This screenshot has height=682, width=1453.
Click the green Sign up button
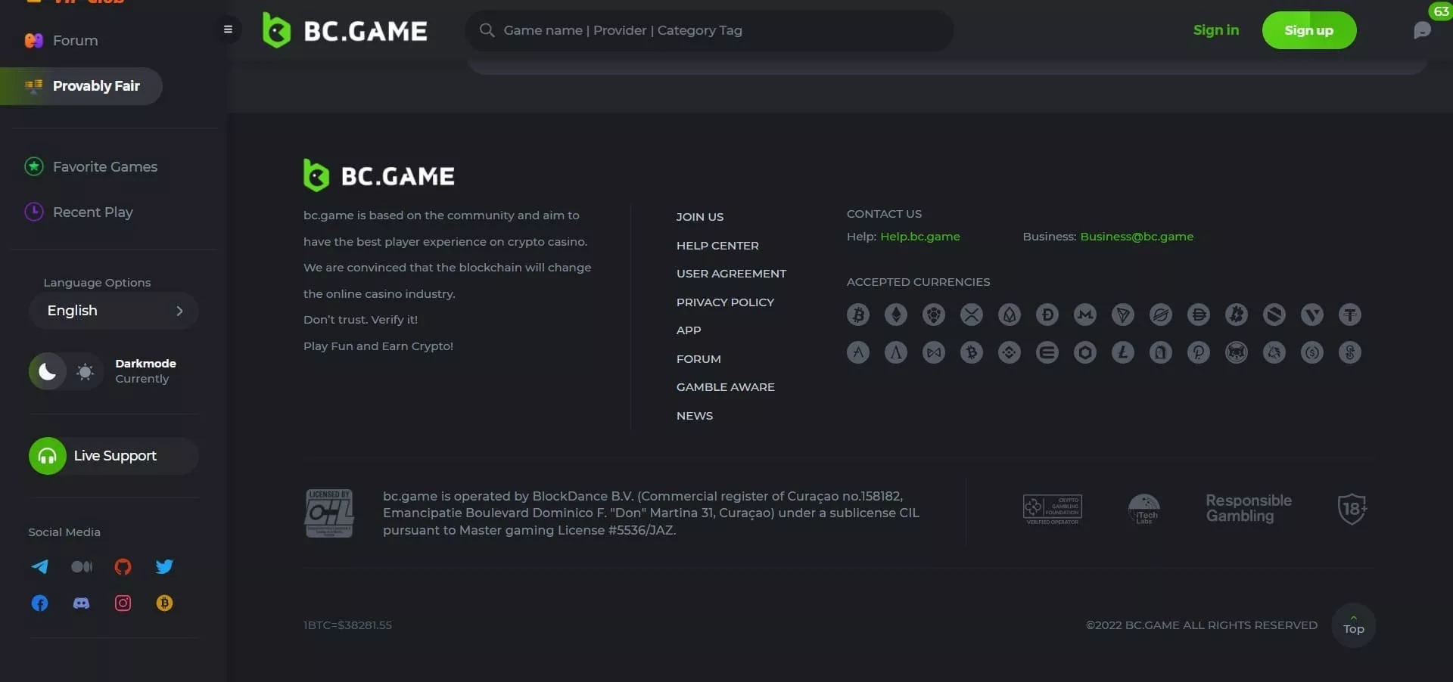[1308, 30]
